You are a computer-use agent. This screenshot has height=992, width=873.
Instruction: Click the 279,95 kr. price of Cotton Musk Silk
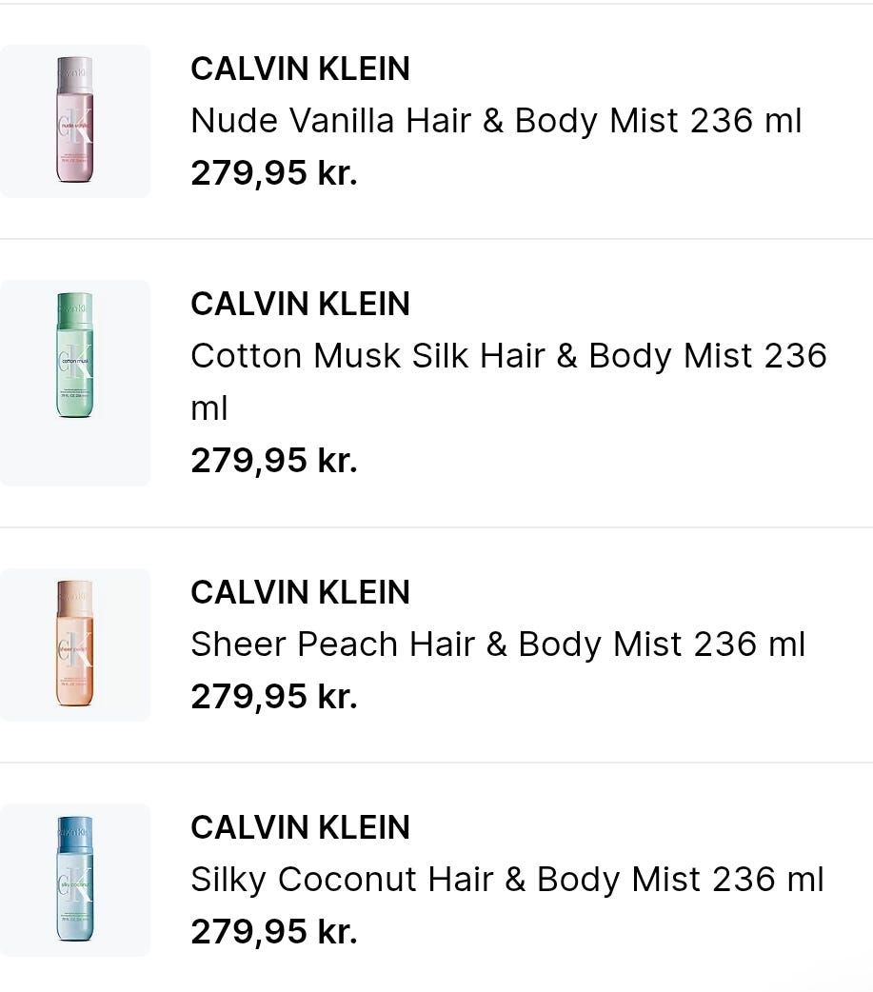pyautogui.click(x=274, y=460)
